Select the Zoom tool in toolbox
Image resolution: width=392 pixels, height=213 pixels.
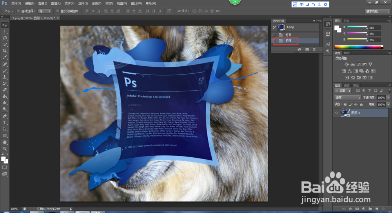tap(4, 149)
